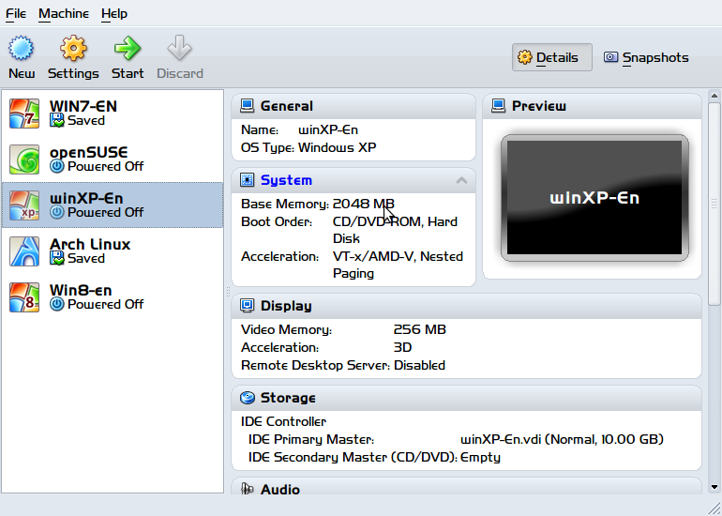The width and height of the screenshot is (722, 516).
Task: Click the winXP-En preview thumbnail
Action: [594, 198]
